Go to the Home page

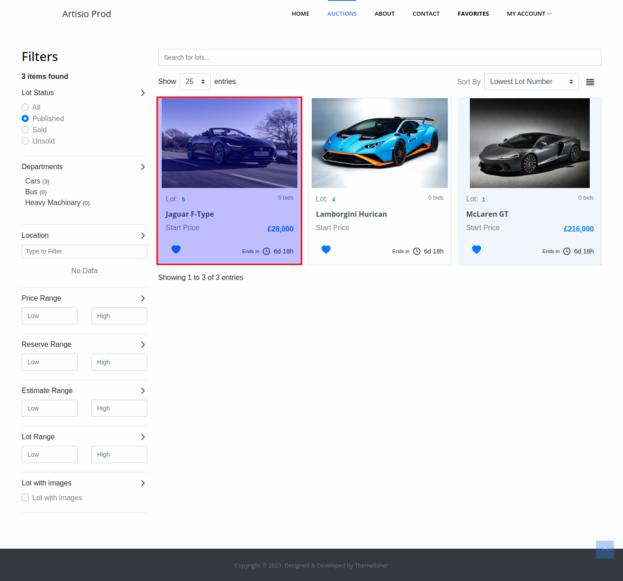pyautogui.click(x=300, y=14)
